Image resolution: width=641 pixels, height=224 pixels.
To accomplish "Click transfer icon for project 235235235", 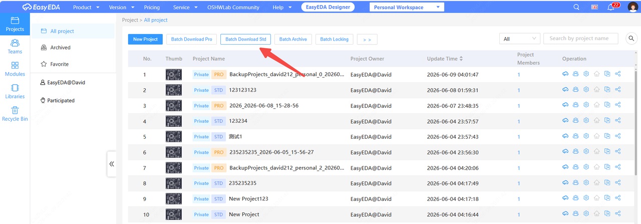I will [607, 183].
